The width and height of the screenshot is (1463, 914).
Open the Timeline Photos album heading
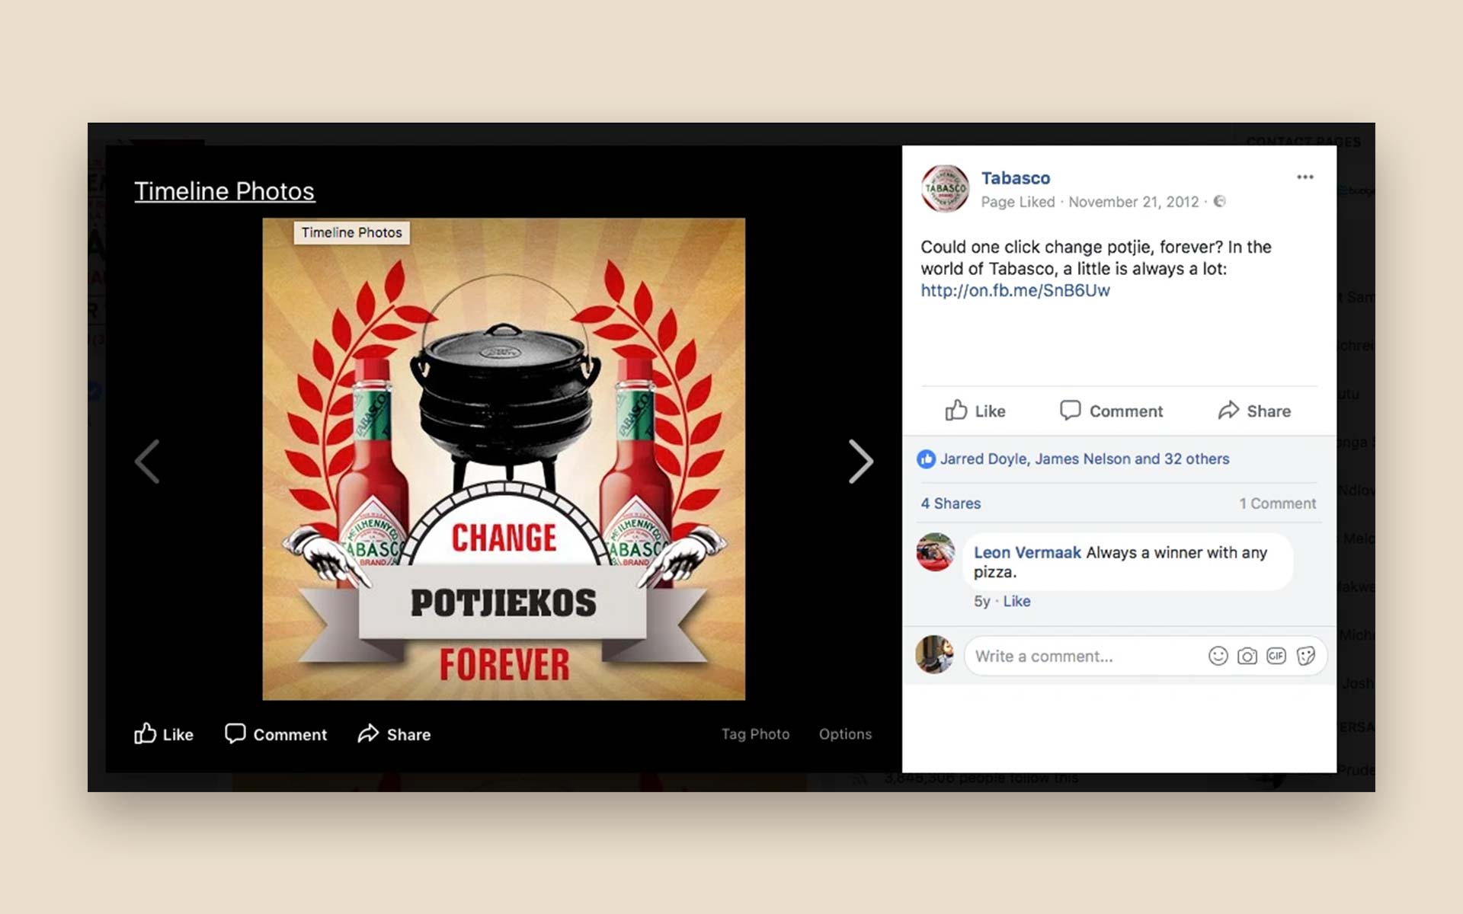pos(224,191)
